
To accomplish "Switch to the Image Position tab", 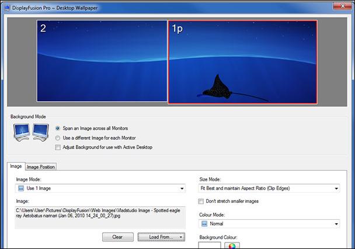I will pyautogui.click(x=41, y=167).
